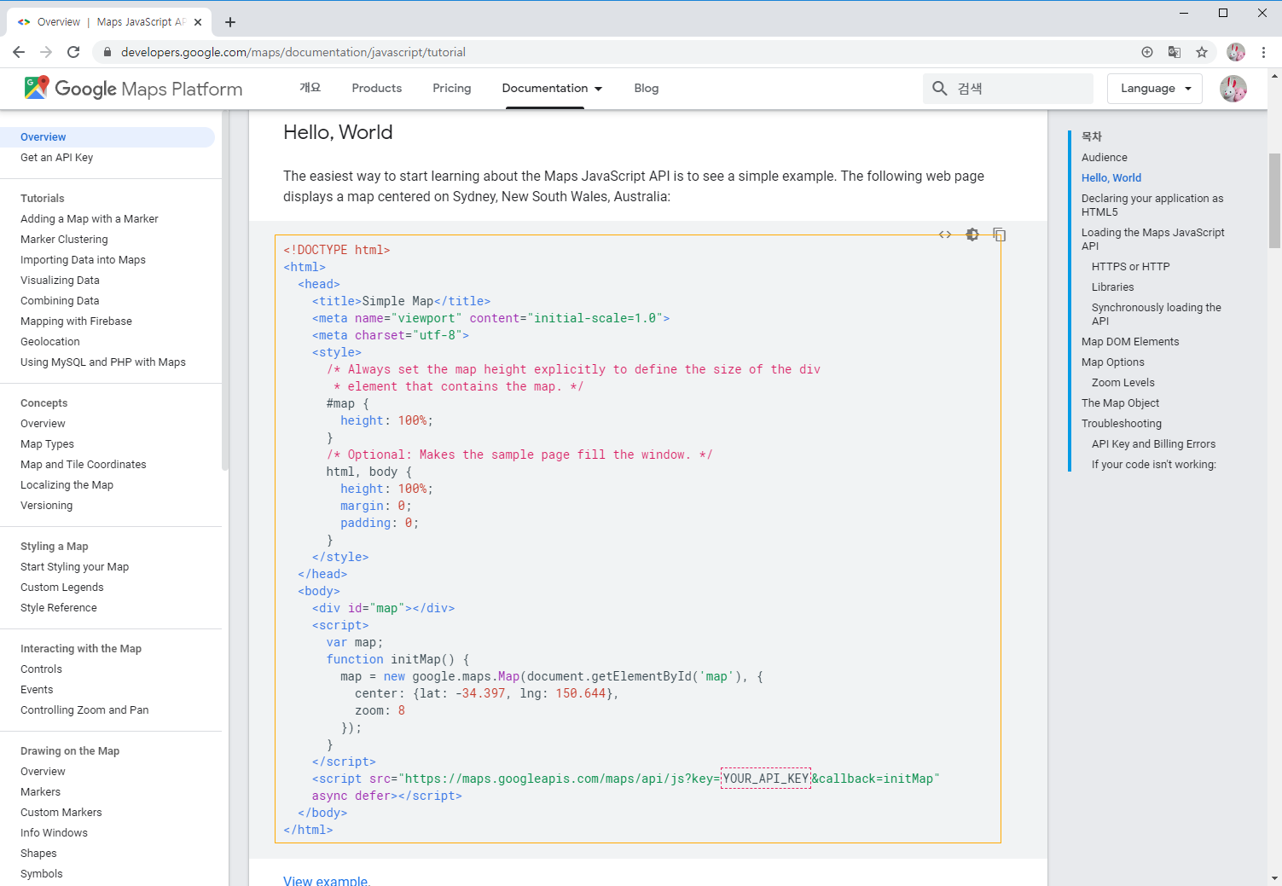Click the Google account avatar on page
The width and height of the screenshot is (1282, 886).
click(1233, 88)
